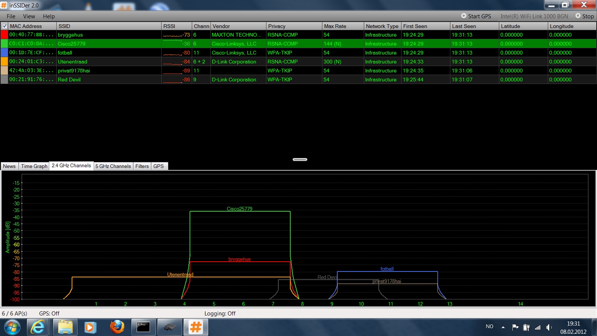Viewport: 597px width, 336px height.
Task: Click the Action Center flag tray icon
Action: (x=515, y=327)
